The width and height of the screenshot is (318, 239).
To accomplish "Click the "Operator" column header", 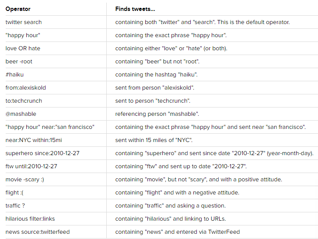I will 18,9.
